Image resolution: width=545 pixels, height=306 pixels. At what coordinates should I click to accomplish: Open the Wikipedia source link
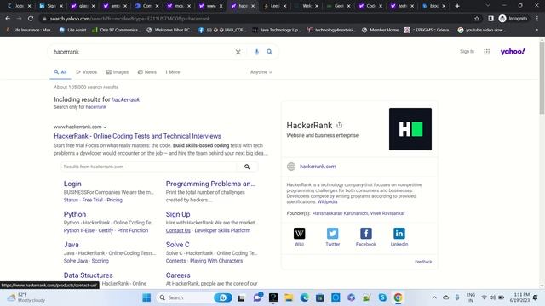327,202
